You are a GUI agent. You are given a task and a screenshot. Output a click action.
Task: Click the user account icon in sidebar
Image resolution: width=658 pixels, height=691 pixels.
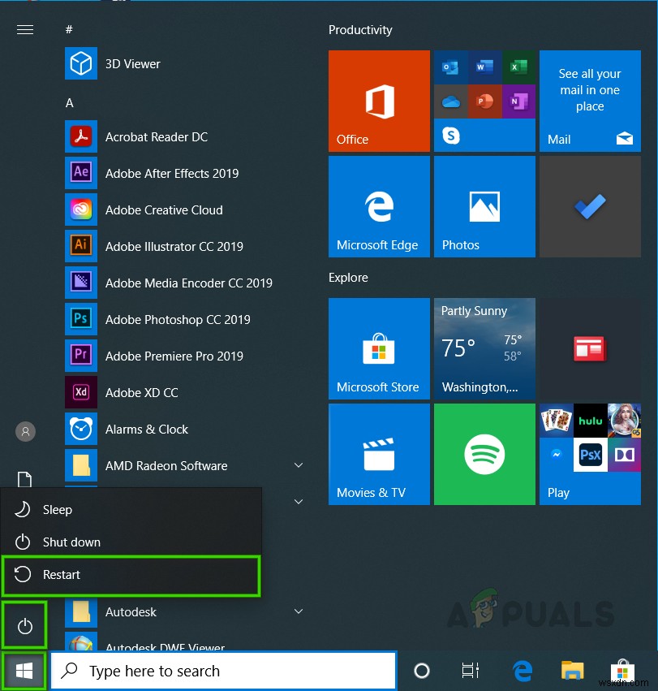(24, 431)
